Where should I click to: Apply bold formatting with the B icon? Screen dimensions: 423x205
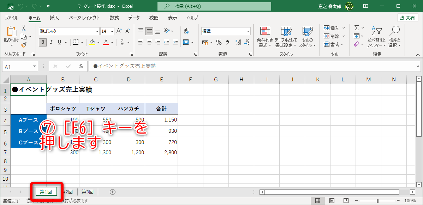click(x=42, y=42)
